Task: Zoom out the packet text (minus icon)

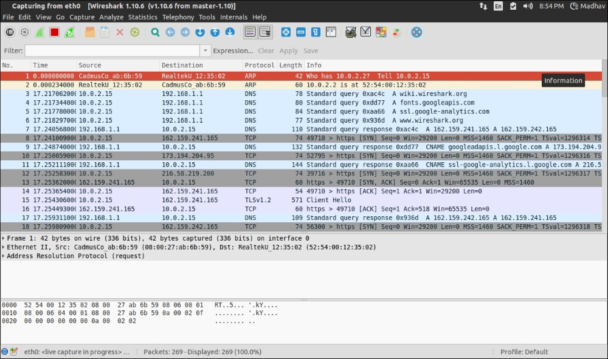Action: 300,32
